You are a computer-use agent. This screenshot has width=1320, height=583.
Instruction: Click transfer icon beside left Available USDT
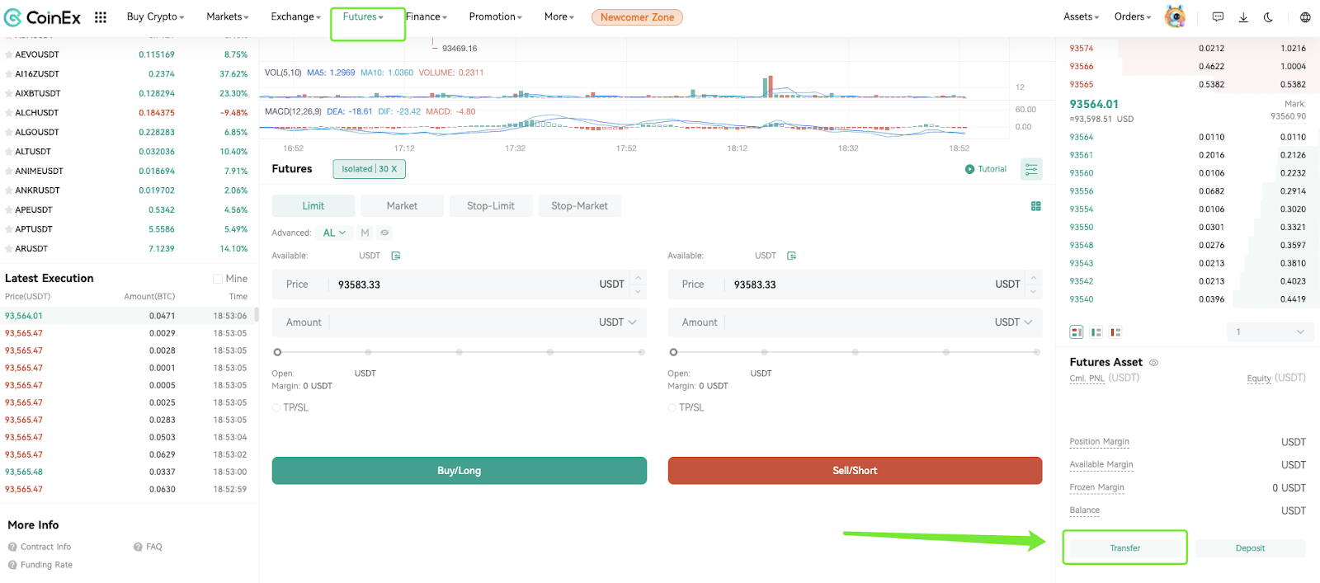(x=396, y=256)
